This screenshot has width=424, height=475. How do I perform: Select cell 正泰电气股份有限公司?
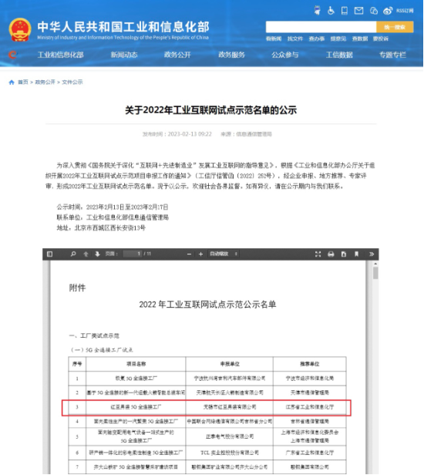point(230,436)
